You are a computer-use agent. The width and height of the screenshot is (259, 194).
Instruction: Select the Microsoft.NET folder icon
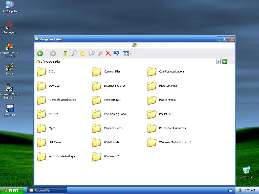pos(97,100)
